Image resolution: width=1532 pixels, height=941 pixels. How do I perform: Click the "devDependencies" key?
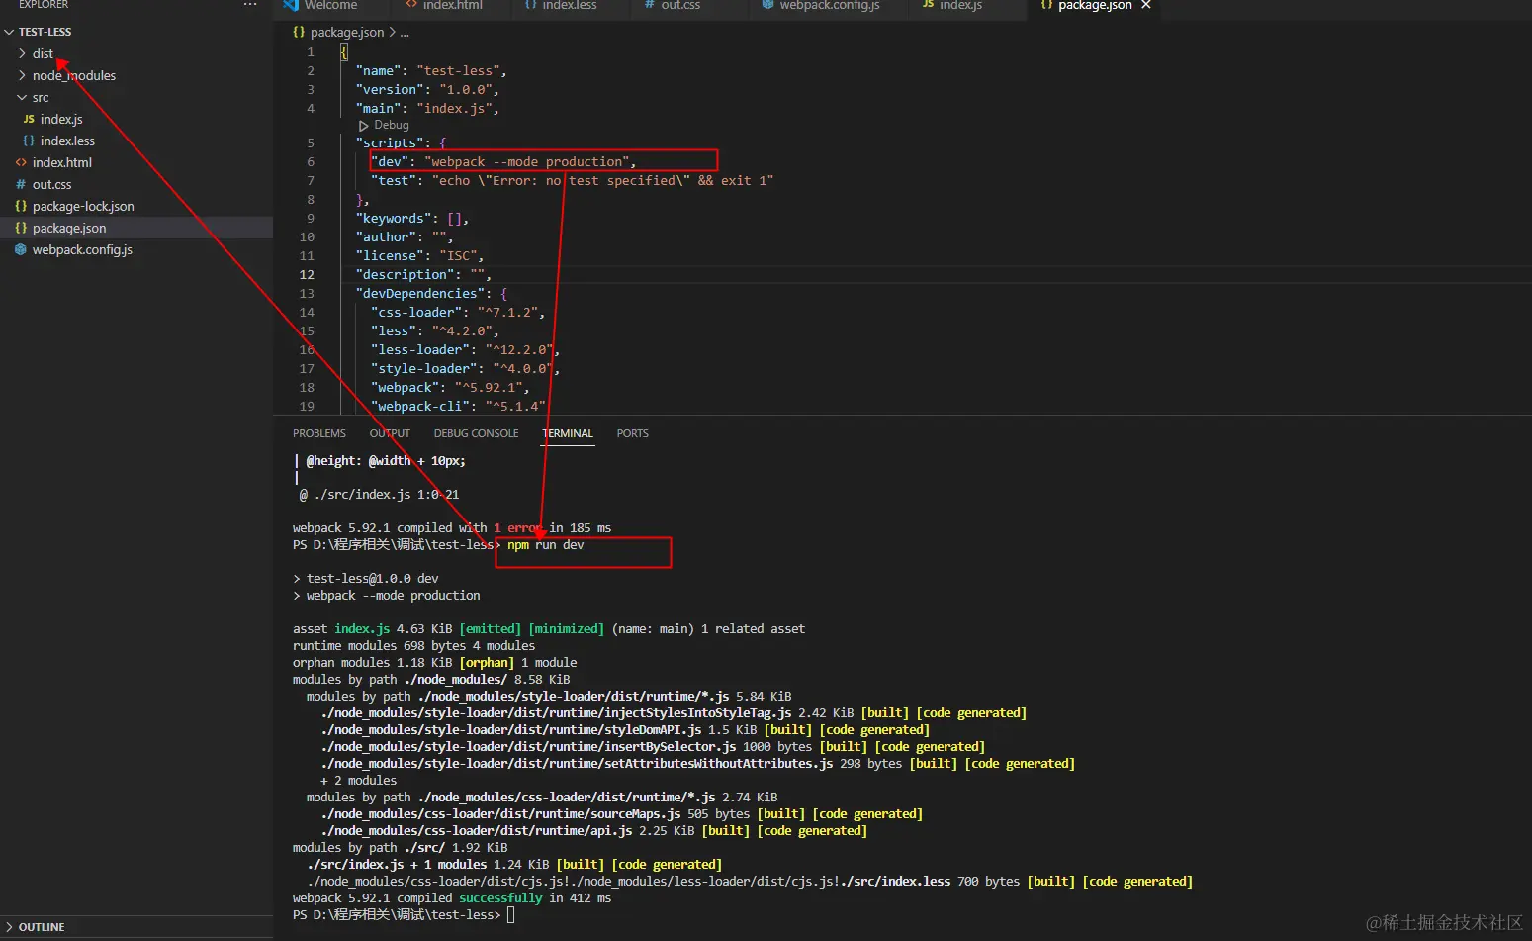click(x=420, y=294)
